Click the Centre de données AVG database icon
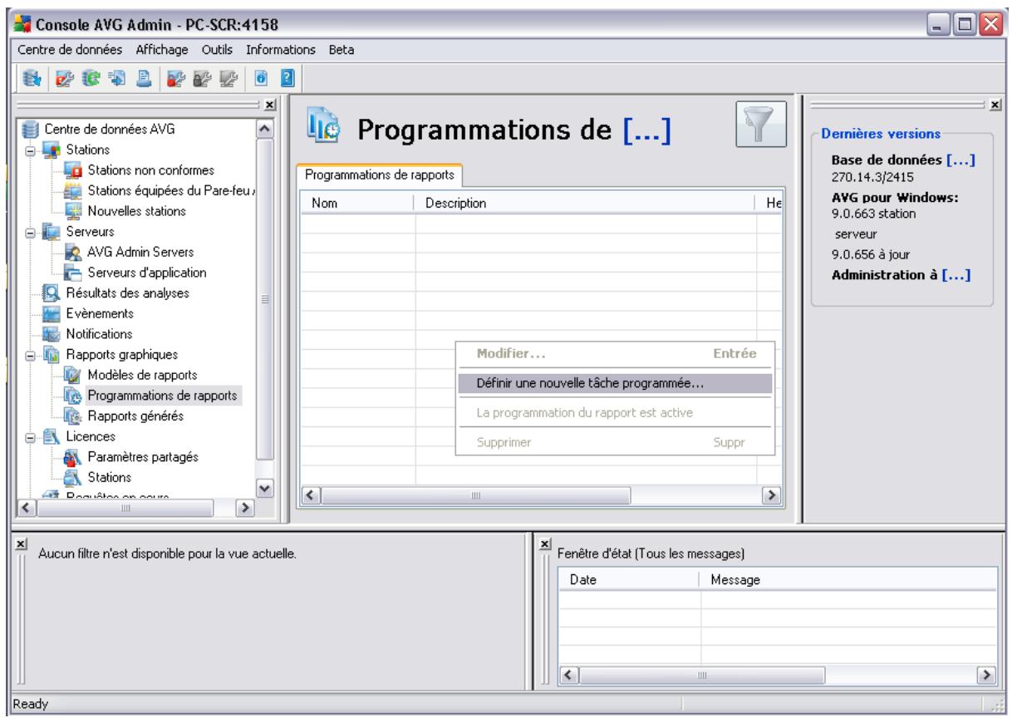 click(x=30, y=129)
